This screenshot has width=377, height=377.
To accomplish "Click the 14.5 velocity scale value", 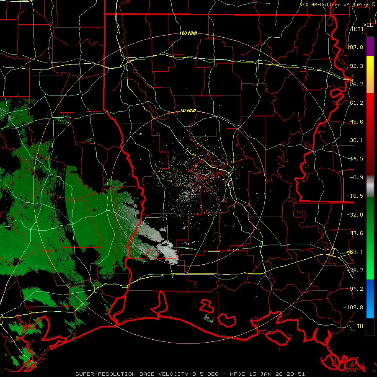I will point(356,159).
